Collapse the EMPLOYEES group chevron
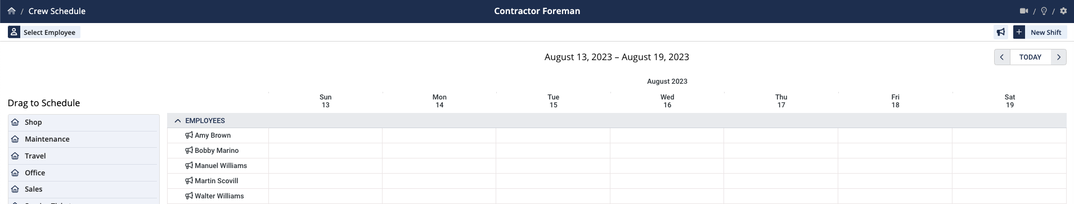Screen dimensions: 1074x204 (x=178, y=121)
